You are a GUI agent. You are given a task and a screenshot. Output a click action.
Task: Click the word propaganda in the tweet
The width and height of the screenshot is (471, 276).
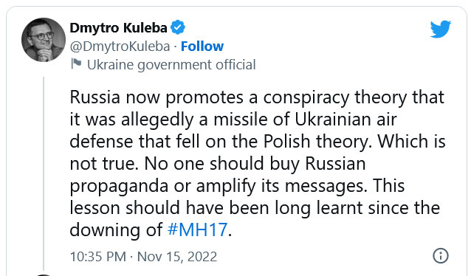[119, 187]
